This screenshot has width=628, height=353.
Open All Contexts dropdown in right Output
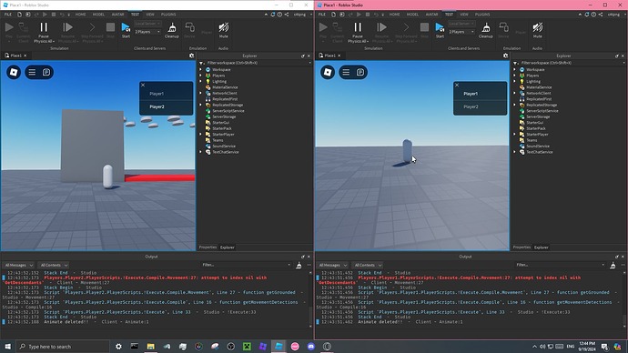tap(368, 266)
